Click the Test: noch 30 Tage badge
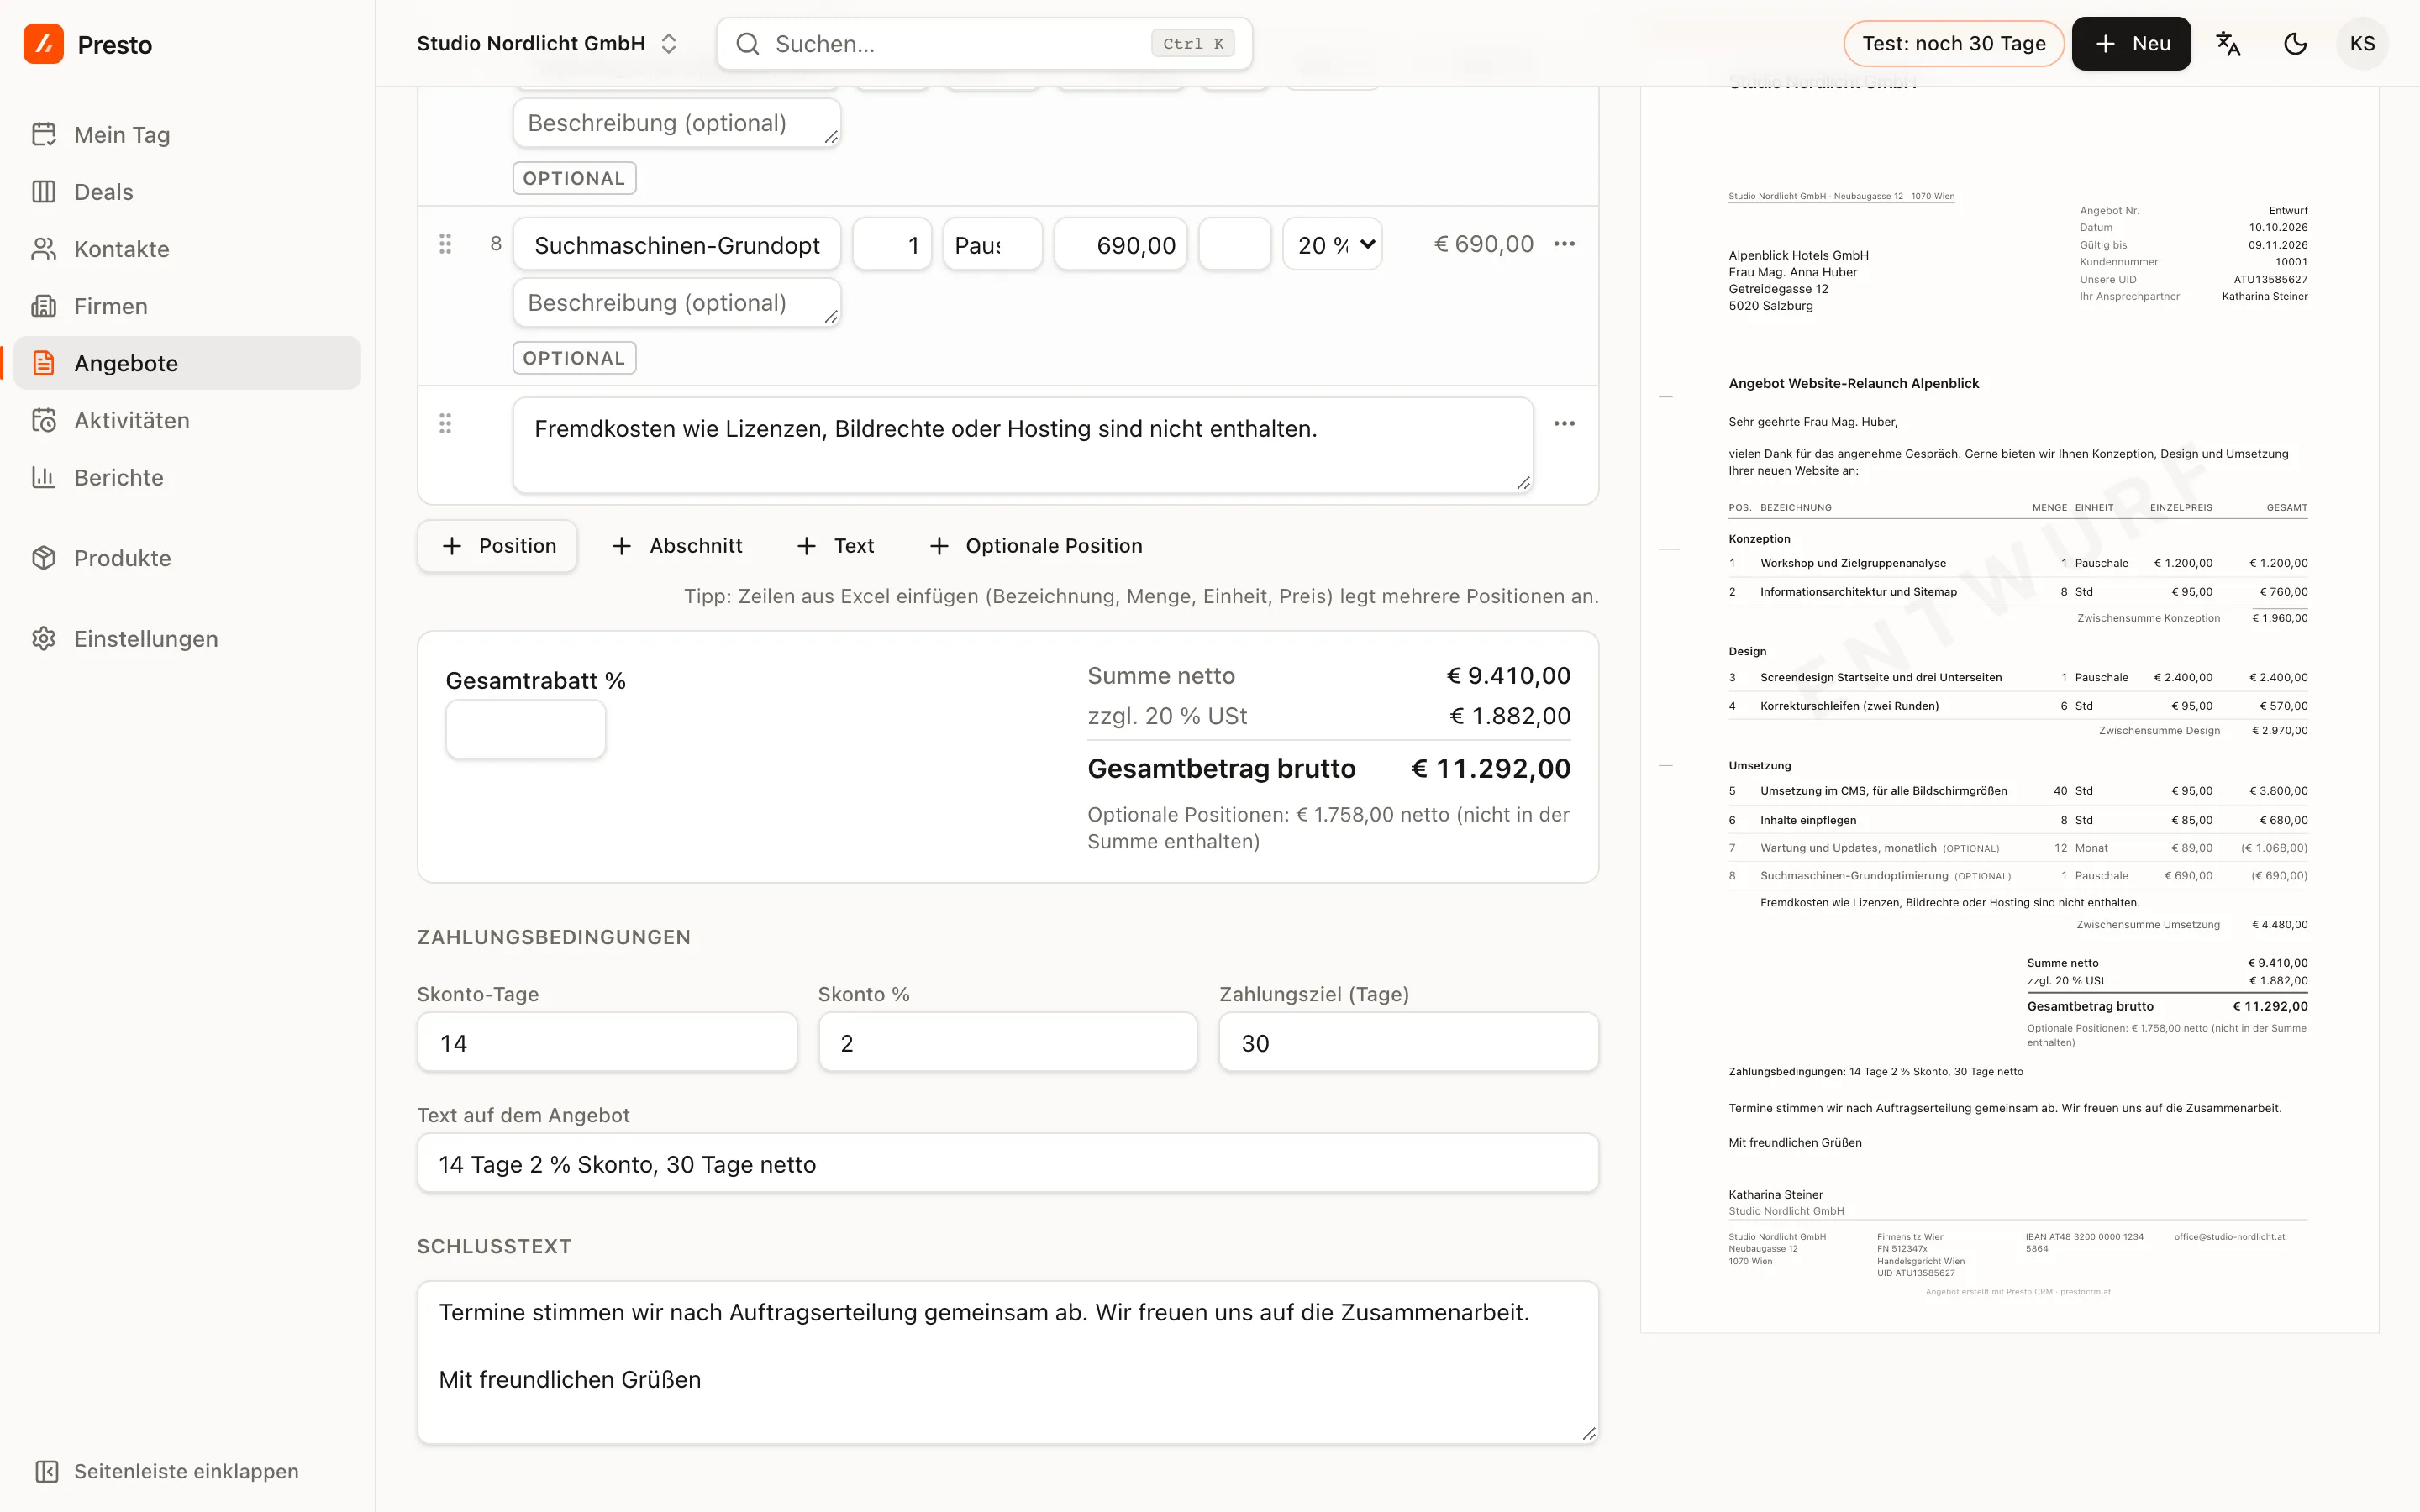Image resolution: width=2420 pixels, height=1512 pixels. pos(1953,44)
